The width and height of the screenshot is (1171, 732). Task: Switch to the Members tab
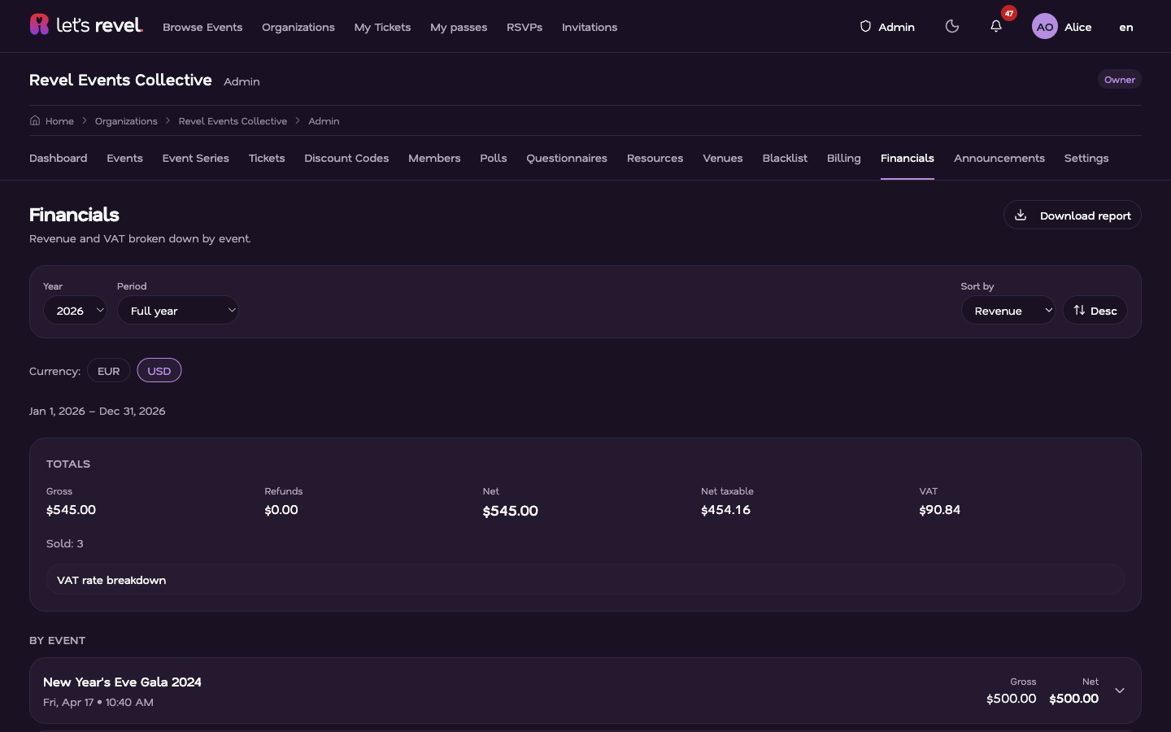click(434, 158)
